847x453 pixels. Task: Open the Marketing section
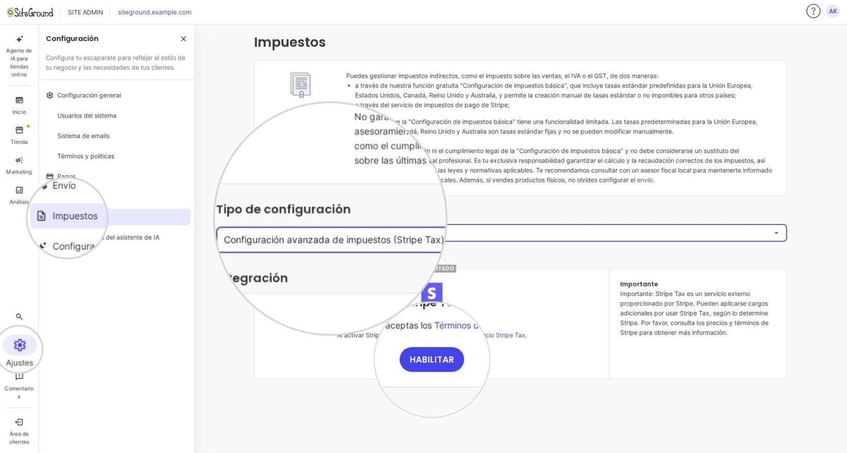tap(19, 165)
